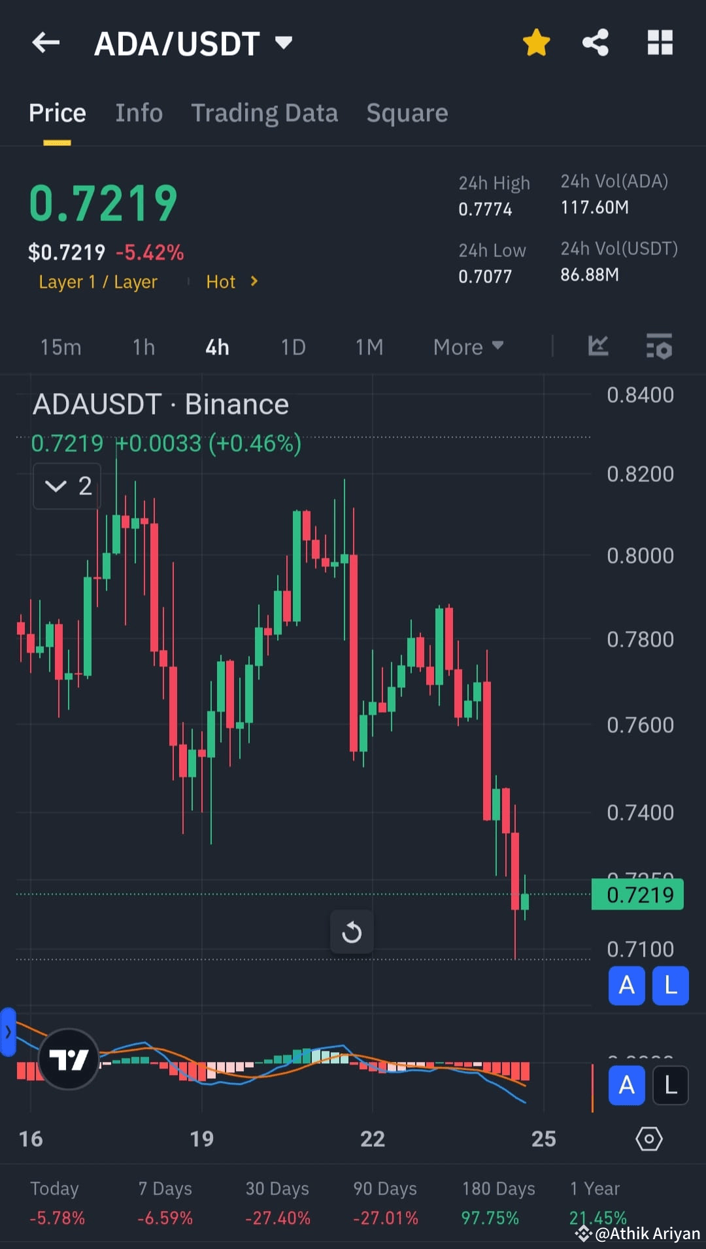Select the line chart style icon
Viewport: 706px width, 1249px height.
coord(597,347)
